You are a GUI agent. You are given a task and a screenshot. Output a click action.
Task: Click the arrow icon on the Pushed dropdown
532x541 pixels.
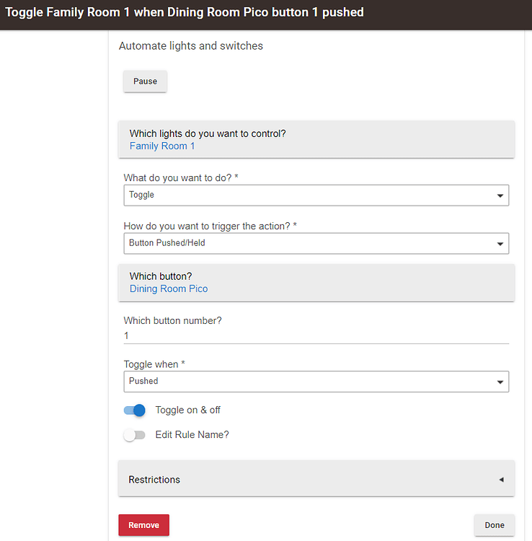coord(500,382)
